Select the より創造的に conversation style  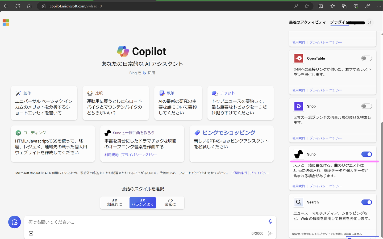click(x=115, y=203)
